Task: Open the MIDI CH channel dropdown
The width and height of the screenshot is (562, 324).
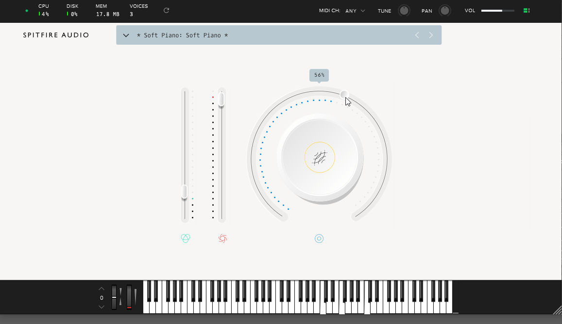Action: [355, 10]
